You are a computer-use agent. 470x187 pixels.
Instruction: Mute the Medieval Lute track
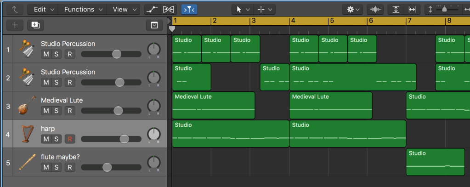[46, 111]
